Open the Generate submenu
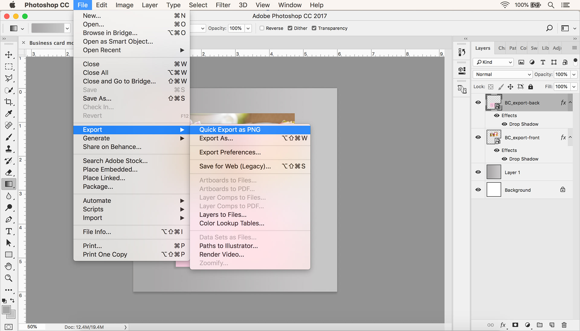580x331 pixels. tap(131, 138)
